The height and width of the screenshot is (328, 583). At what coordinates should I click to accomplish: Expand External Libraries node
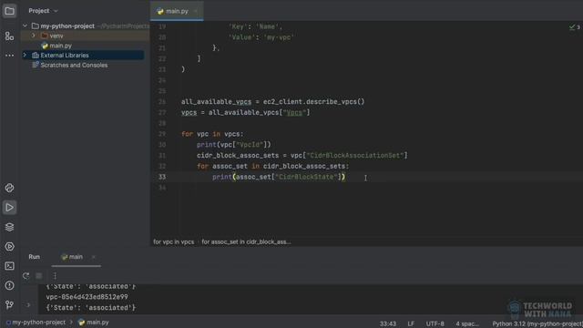[25, 55]
